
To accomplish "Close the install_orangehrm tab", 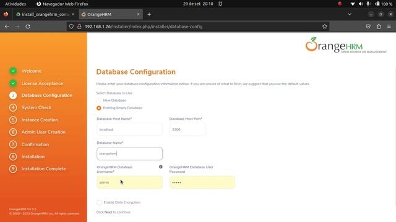I will 73,14.
